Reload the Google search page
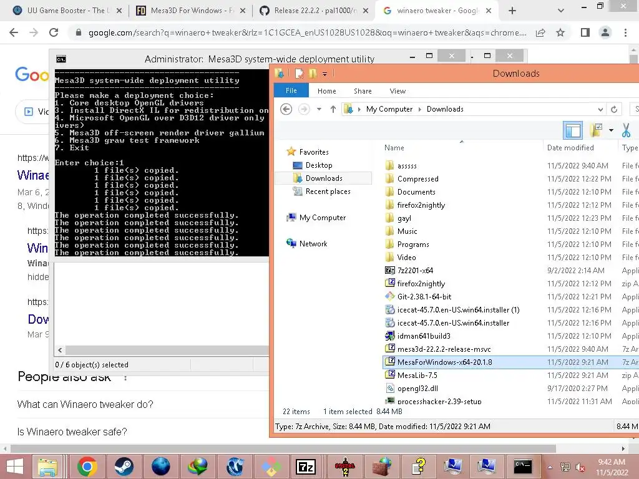Screen dimensions: 639x479 coord(54,32)
